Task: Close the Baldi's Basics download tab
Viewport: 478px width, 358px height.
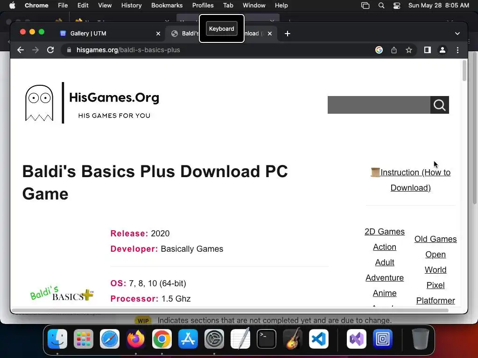Action: [x=269, y=34]
